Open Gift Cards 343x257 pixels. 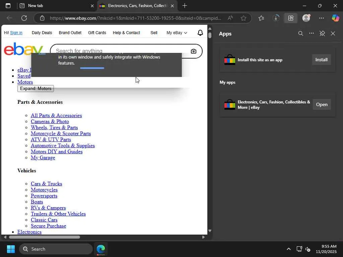click(x=97, y=33)
